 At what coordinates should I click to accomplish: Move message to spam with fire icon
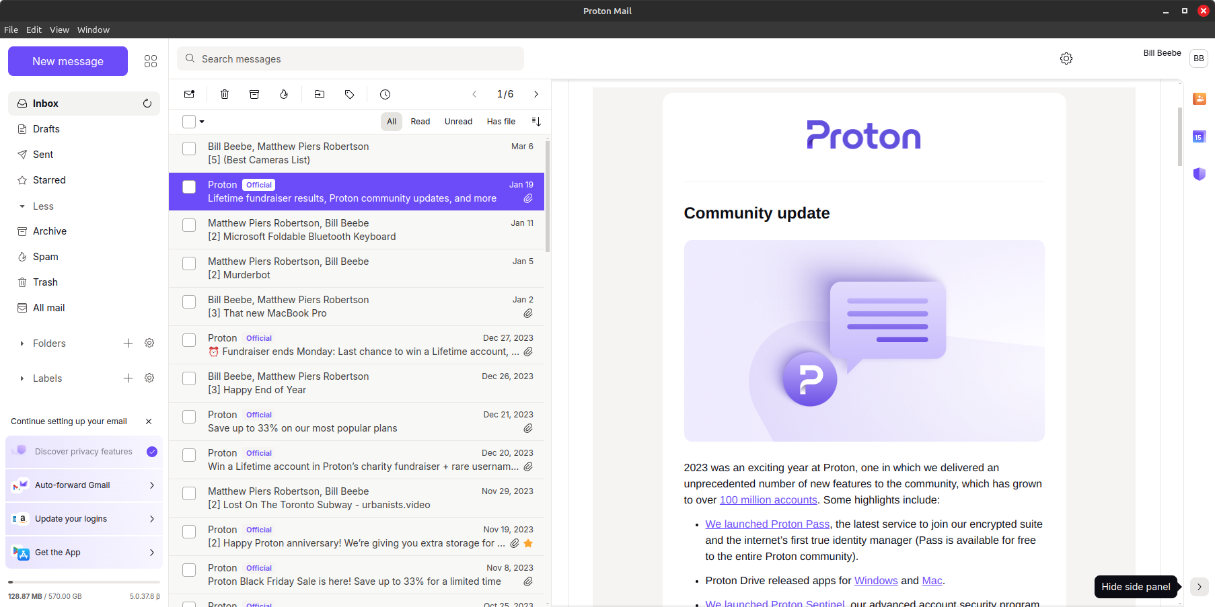coord(284,94)
